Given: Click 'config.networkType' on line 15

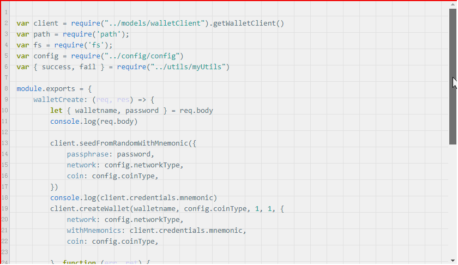Looking at the screenshot, I should tap(142, 165).
